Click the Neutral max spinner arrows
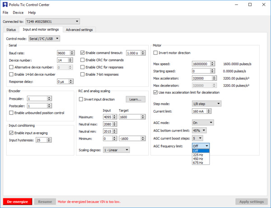The width and height of the screenshot is (271, 208). [x=115, y=124]
